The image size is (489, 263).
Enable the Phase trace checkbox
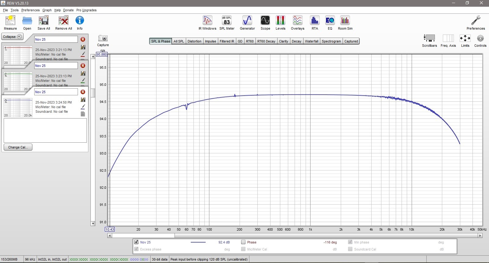(243, 242)
